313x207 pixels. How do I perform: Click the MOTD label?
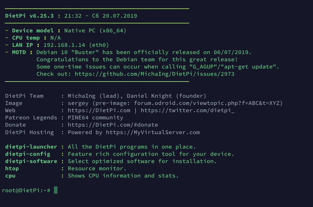coord(19,52)
